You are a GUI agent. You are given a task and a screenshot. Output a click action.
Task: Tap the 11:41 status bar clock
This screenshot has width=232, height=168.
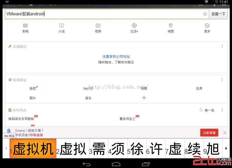223,2
